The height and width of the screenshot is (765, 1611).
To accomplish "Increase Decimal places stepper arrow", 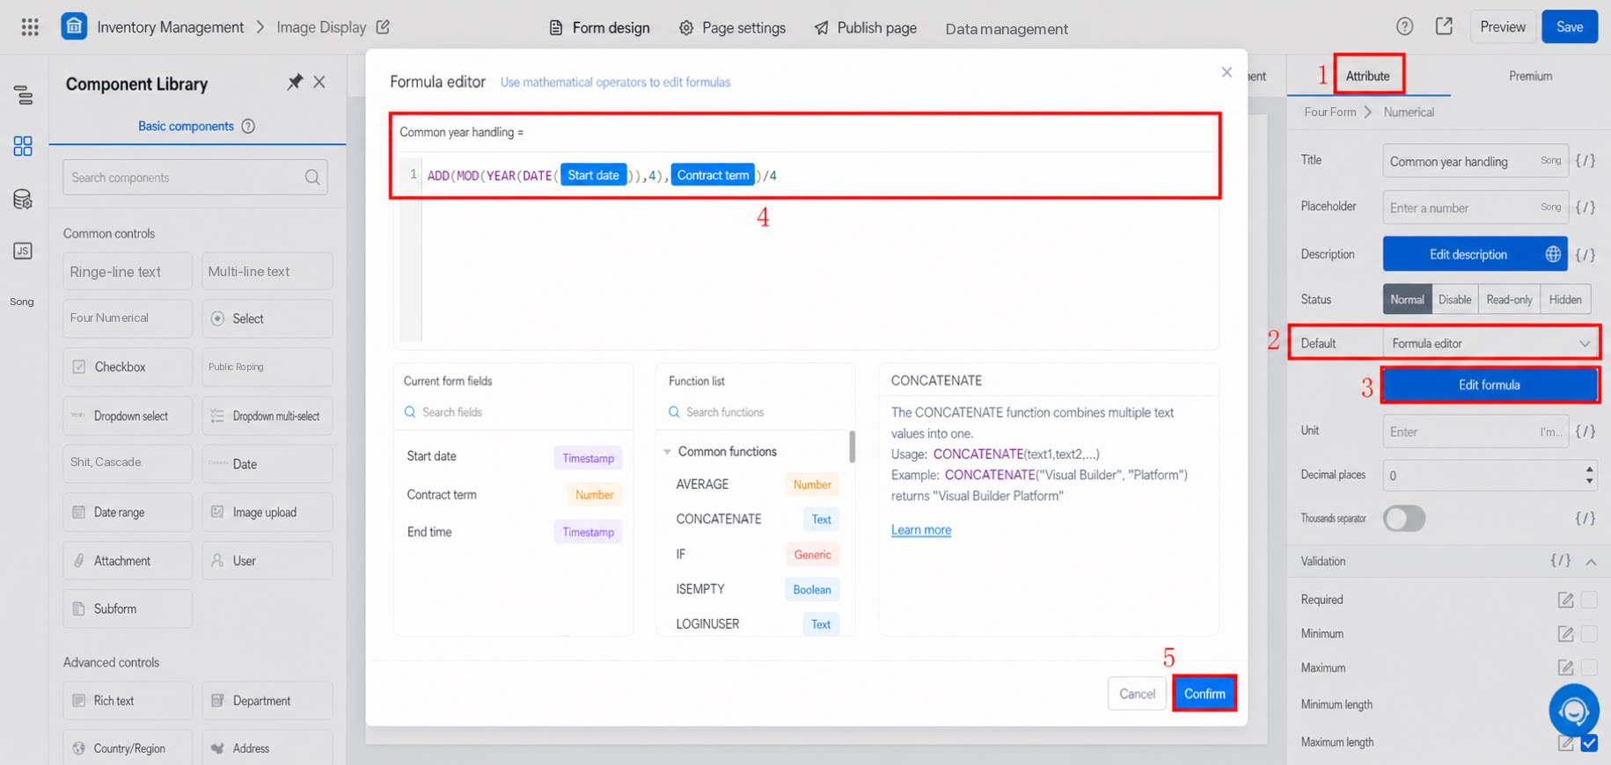I will 1588,470.
